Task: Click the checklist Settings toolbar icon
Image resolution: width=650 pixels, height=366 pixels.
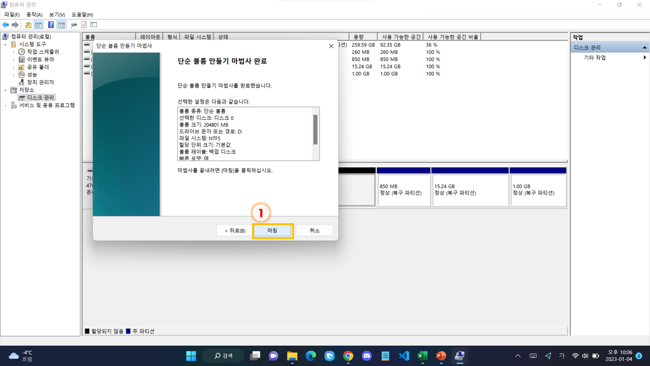Action: [x=94, y=25]
